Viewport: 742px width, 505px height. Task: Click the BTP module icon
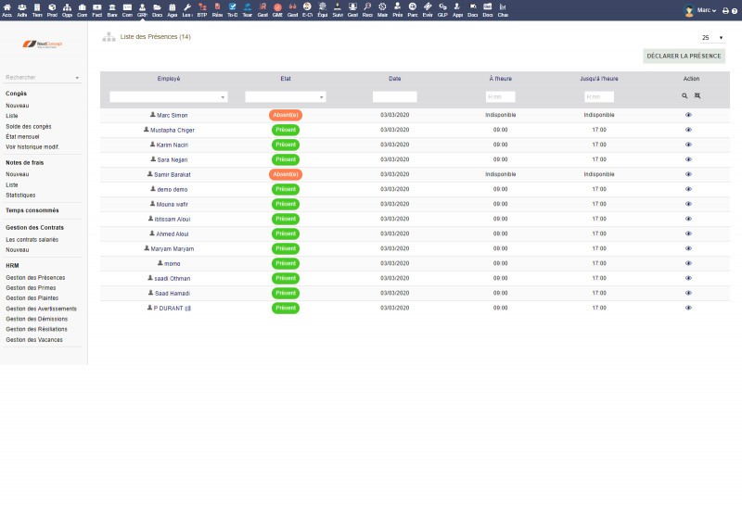(202, 10)
